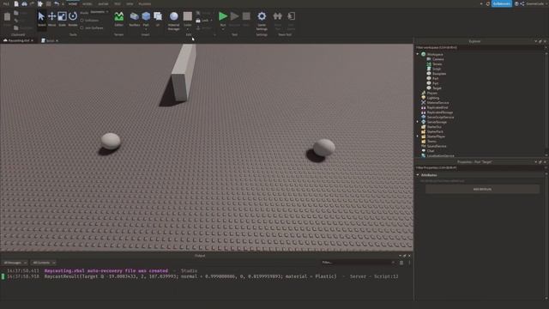This screenshot has height=309, width=549.
Task: Open the FILE menu
Action: coord(6,3)
